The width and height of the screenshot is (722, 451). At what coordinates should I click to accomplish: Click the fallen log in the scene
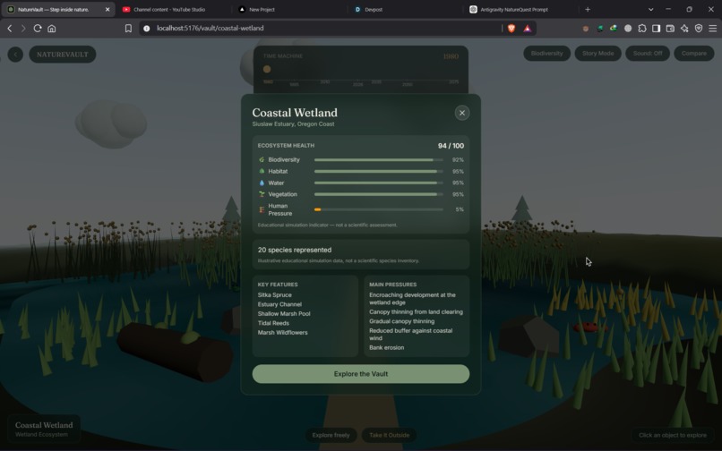pos(175,351)
